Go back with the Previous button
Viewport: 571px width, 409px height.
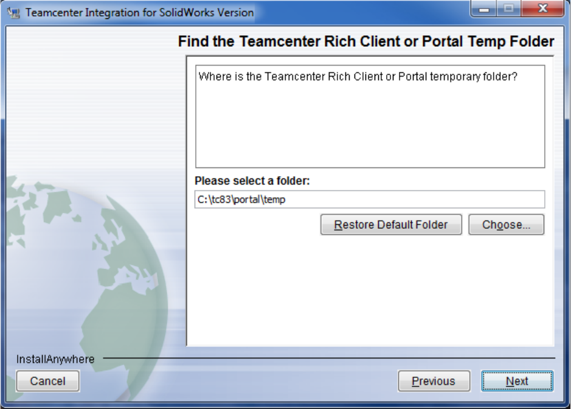click(434, 381)
